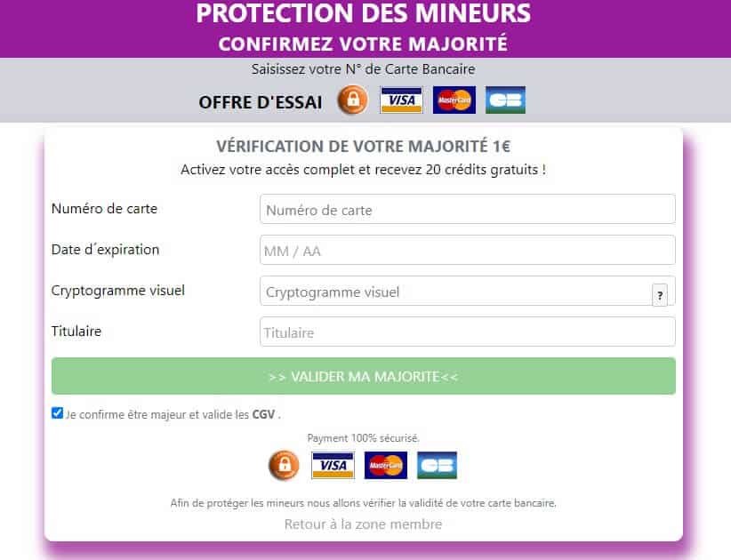Select the Cryptogramme visuel input field
This screenshot has width=731, height=560.
click(x=454, y=292)
